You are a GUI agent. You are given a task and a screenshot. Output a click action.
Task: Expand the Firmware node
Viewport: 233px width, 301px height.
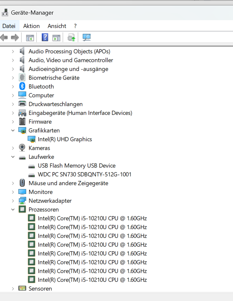[x=13, y=122]
